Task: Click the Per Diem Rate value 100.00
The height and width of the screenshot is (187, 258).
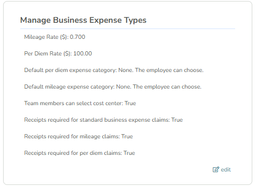Action: (x=83, y=53)
